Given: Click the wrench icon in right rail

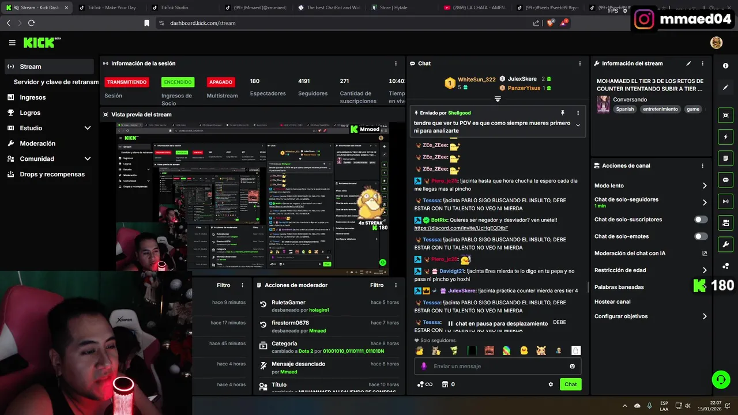Looking at the screenshot, I should [x=725, y=244].
